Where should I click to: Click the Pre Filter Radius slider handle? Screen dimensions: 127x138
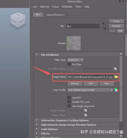87,69
